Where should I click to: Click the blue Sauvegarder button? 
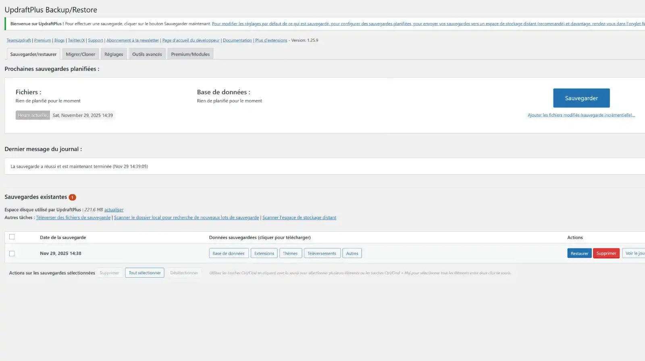[581, 98]
